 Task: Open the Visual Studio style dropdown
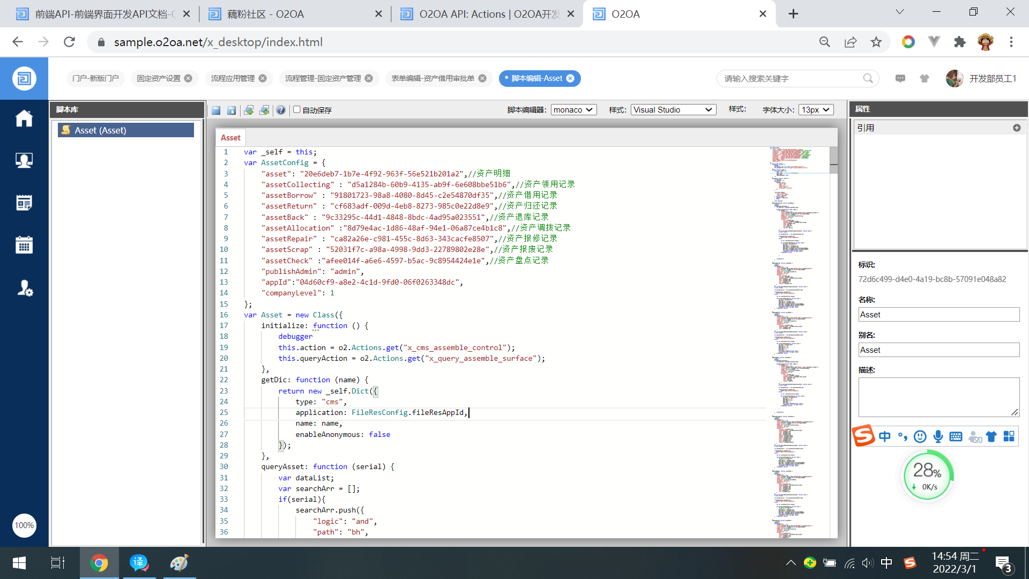(x=673, y=110)
